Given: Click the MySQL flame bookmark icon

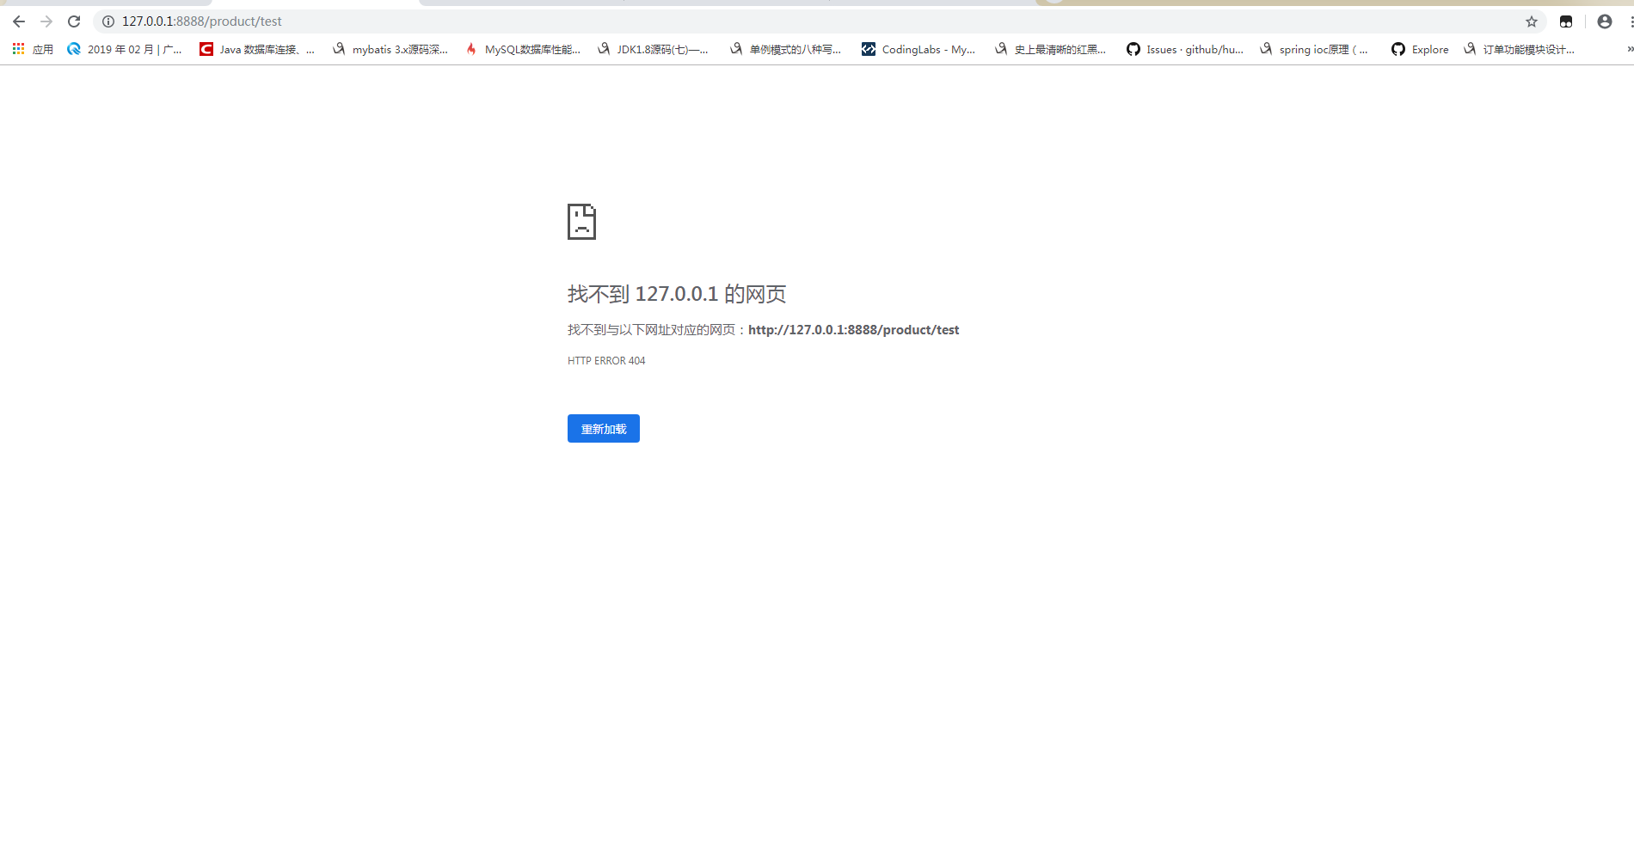Looking at the screenshot, I should (x=471, y=49).
